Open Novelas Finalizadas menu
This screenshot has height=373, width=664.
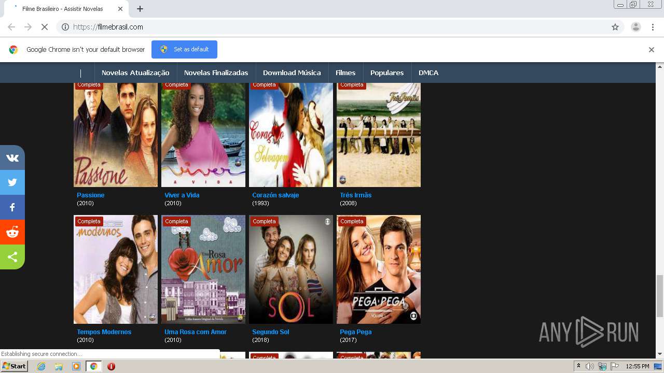pyautogui.click(x=216, y=73)
